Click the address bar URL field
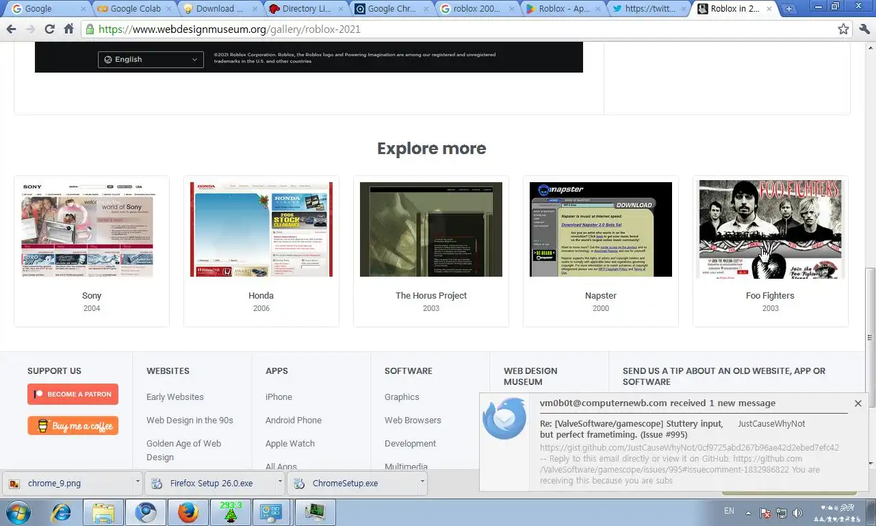 [x=465, y=29]
